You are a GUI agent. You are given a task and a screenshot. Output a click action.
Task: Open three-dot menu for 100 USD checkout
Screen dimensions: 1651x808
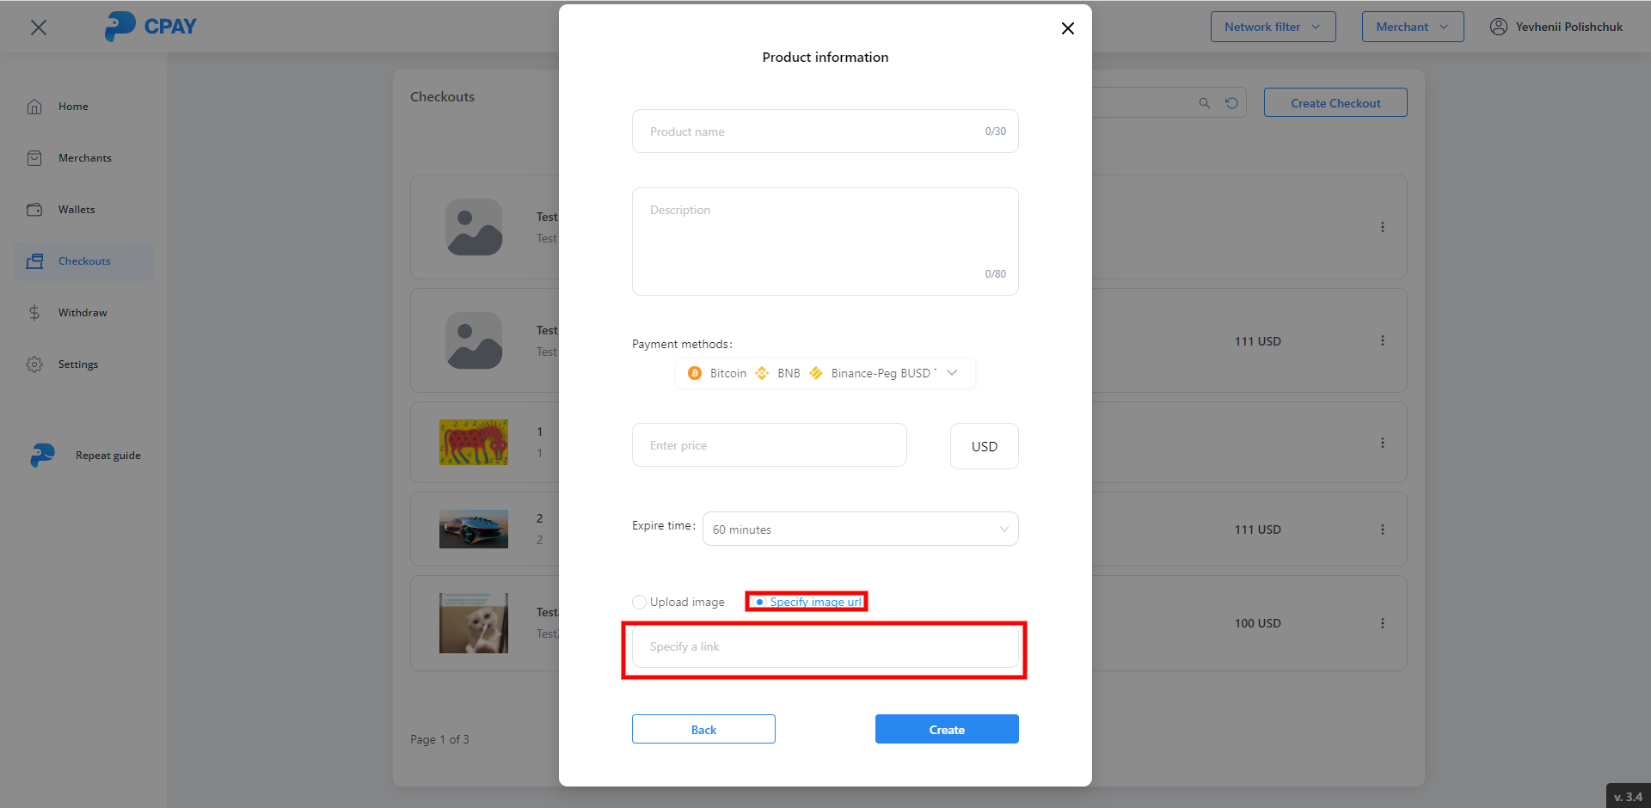(x=1382, y=623)
